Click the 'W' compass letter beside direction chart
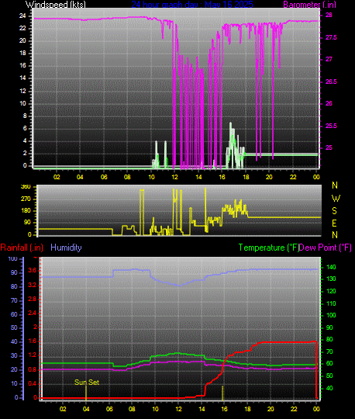Viewport: 355px width, 419px height. click(x=336, y=199)
